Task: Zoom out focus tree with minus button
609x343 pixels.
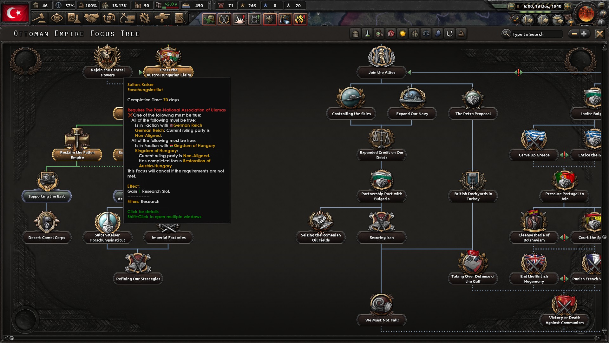Action: [574, 34]
